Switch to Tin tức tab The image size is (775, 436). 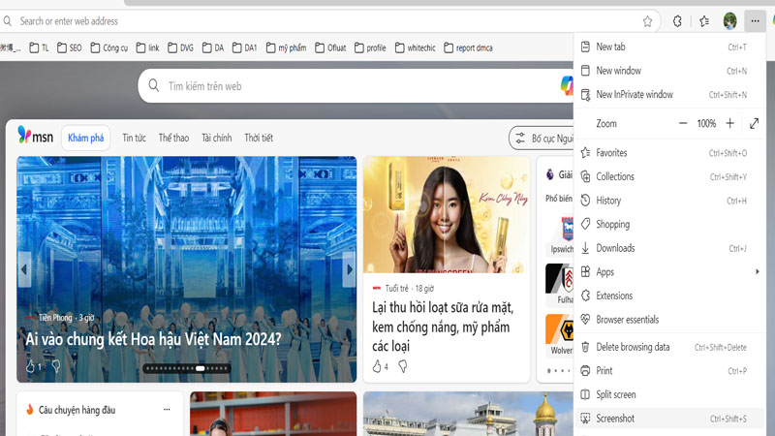pos(134,138)
